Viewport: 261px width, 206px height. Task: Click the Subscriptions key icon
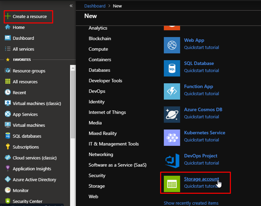point(8,147)
